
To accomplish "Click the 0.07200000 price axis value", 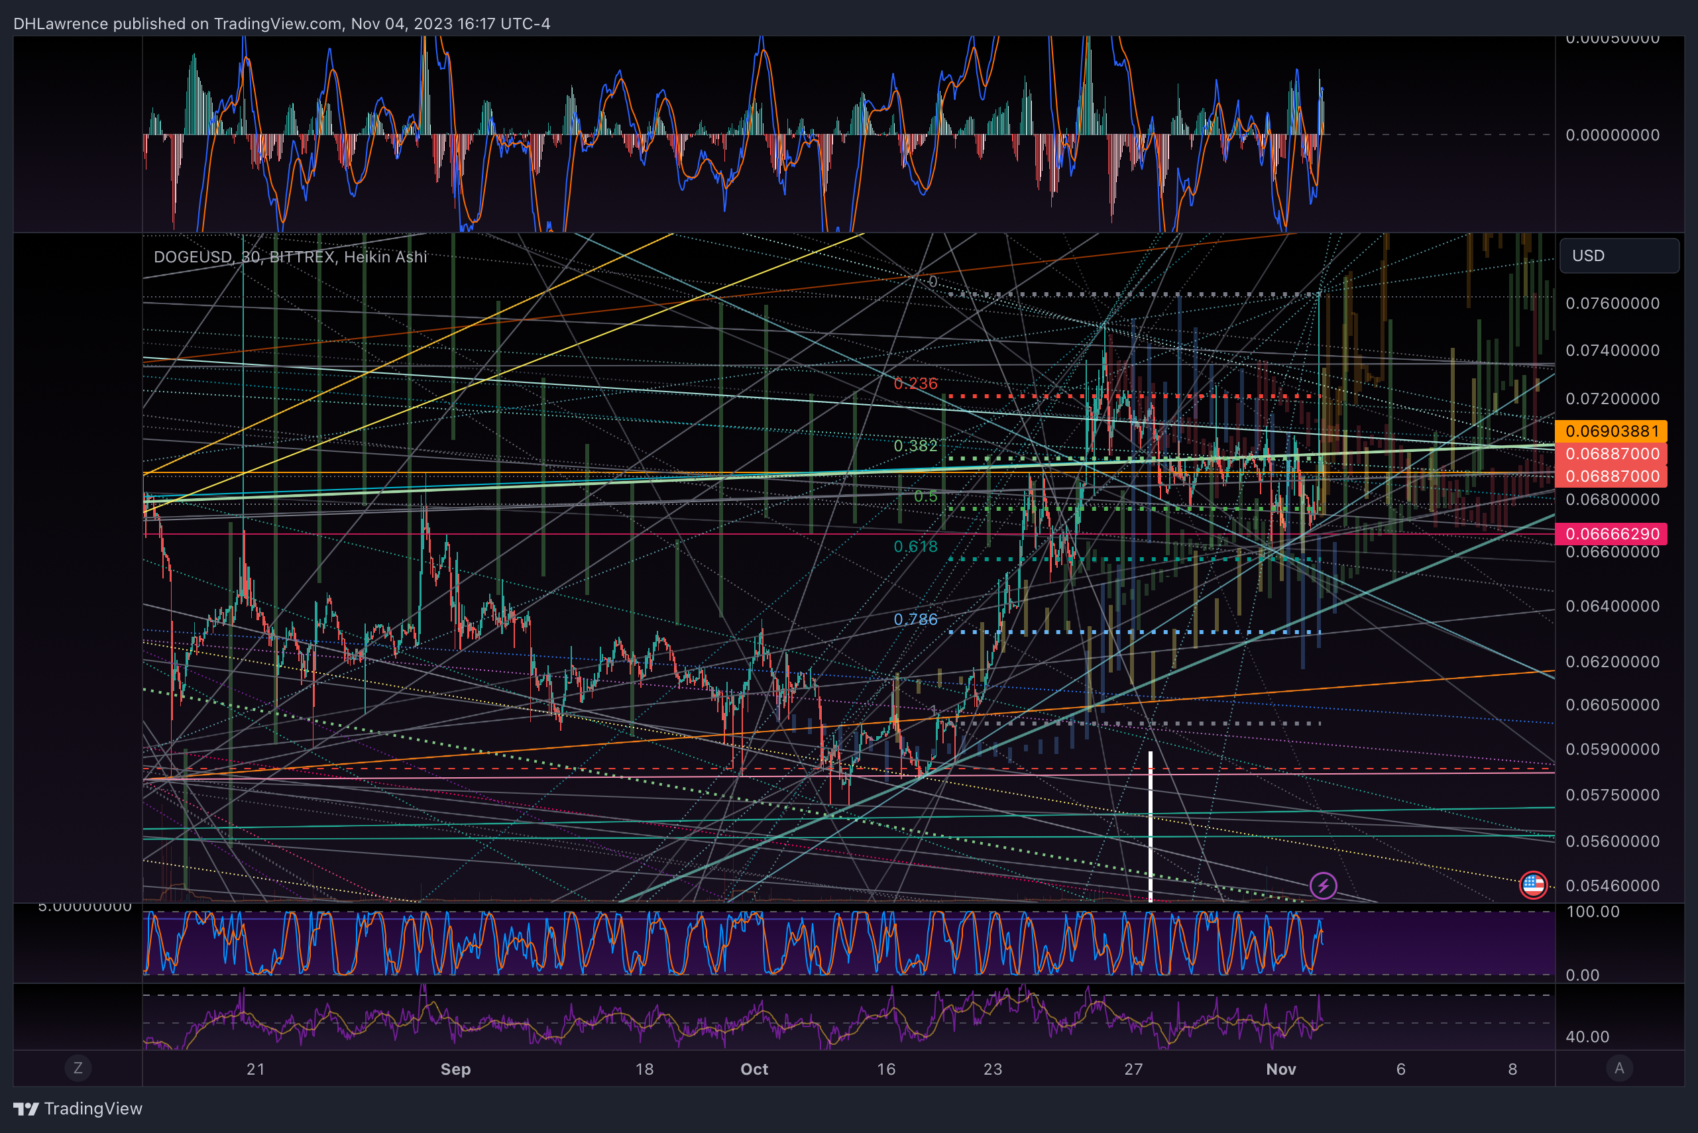I will (x=1613, y=399).
